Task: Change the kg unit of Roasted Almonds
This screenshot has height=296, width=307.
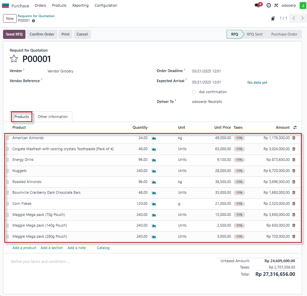Action: [x=180, y=182]
